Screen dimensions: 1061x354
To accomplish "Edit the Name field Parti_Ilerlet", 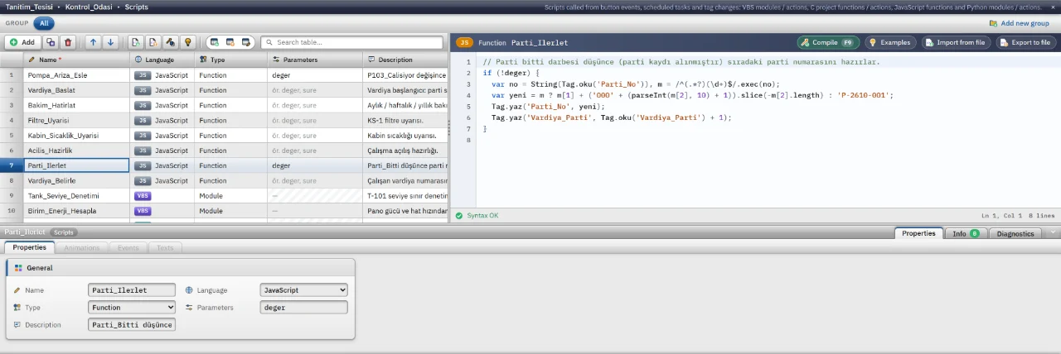I will coord(132,290).
